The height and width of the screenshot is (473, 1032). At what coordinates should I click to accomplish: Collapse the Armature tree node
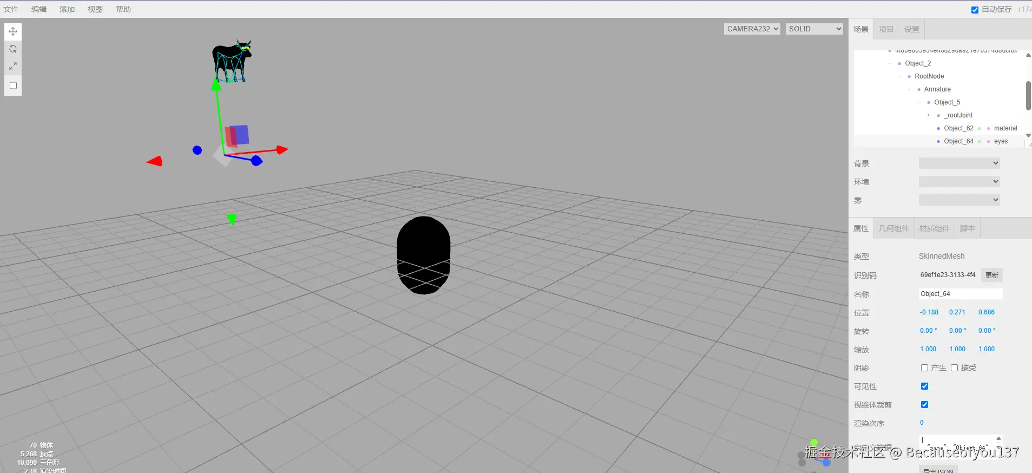[909, 89]
